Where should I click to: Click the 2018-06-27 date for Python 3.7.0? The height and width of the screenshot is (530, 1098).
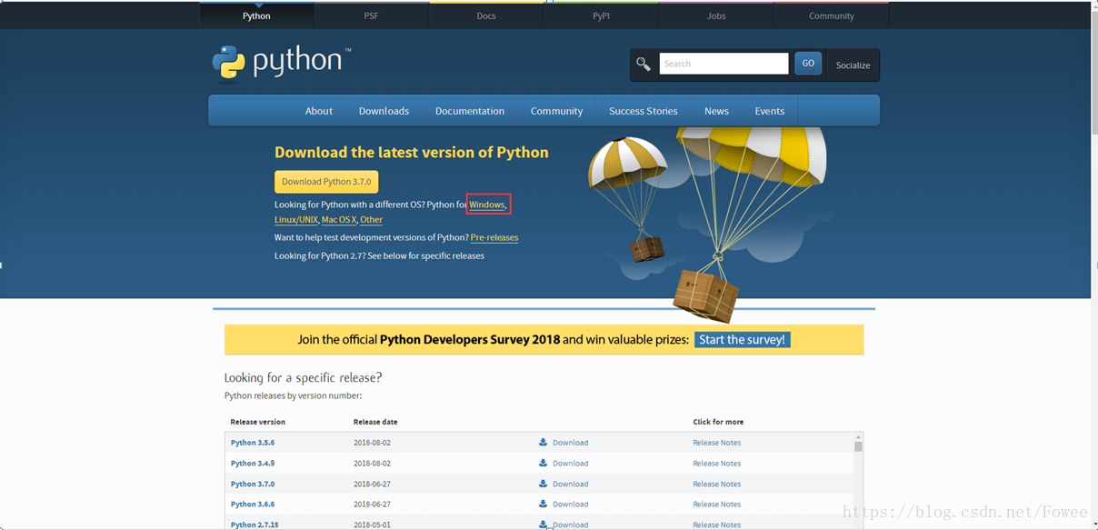(372, 484)
